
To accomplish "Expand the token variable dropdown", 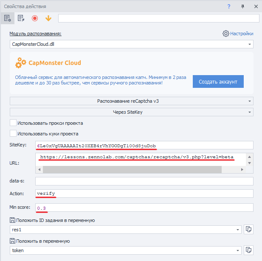I will [x=237, y=250].
